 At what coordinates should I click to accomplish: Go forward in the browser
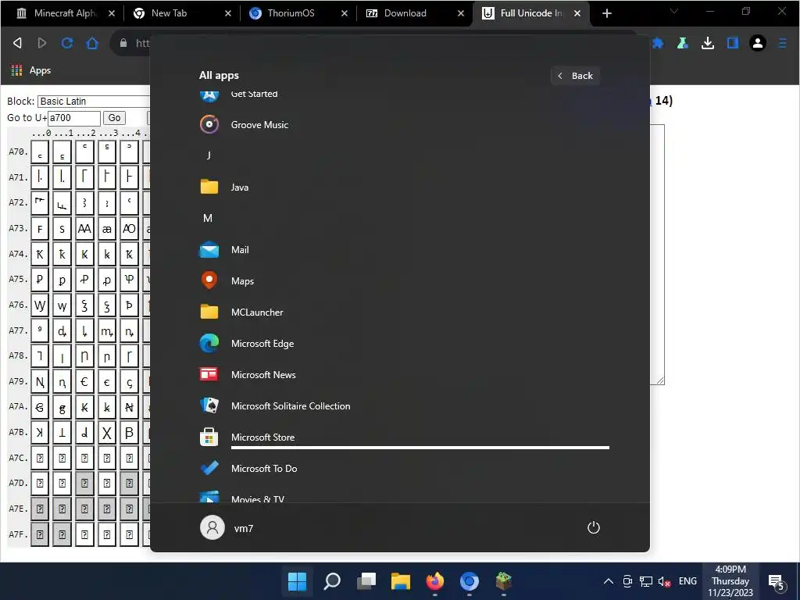coord(42,44)
